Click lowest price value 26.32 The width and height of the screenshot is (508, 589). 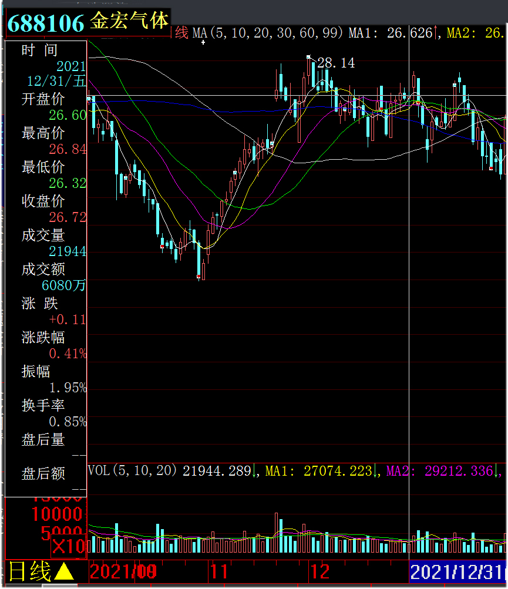pos(68,183)
